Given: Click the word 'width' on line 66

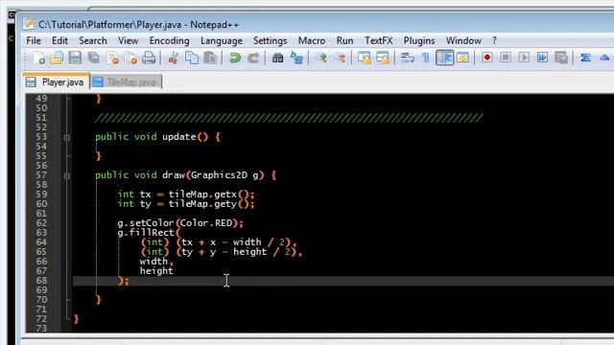Looking at the screenshot, I should pos(153,261).
